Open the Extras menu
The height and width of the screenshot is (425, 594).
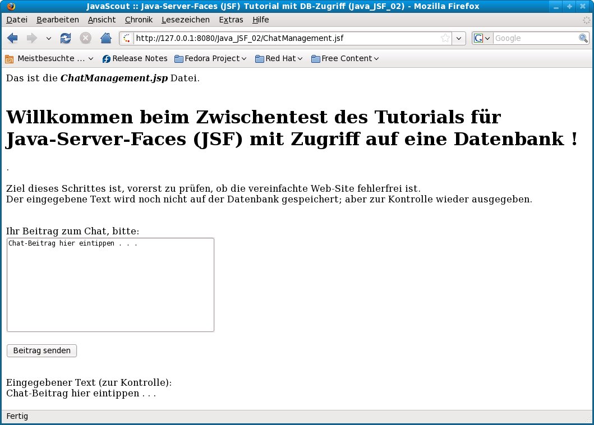click(231, 20)
